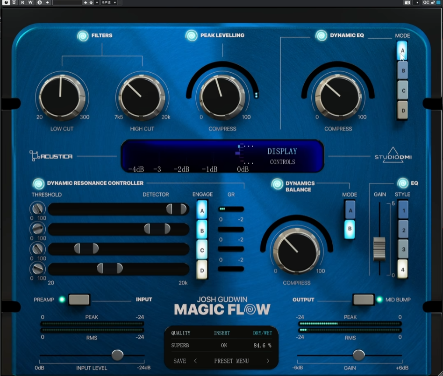Click the LOW CUT filter knob
443x376 pixels.
coord(61,97)
